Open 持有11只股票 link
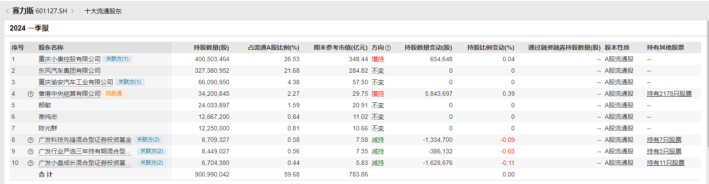The width and height of the screenshot is (709, 184). click(666, 163)
